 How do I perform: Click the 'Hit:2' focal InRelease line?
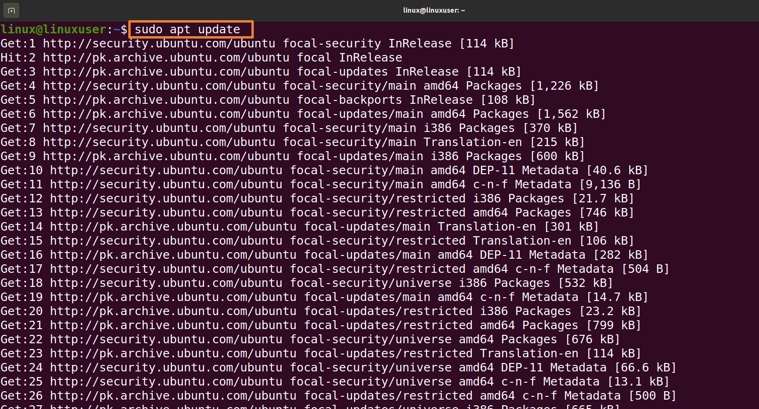click(201, 58)
